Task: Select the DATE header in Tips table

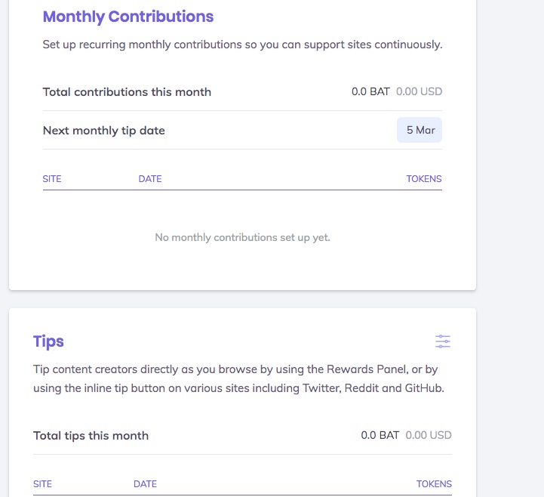Action: [145, 483]
